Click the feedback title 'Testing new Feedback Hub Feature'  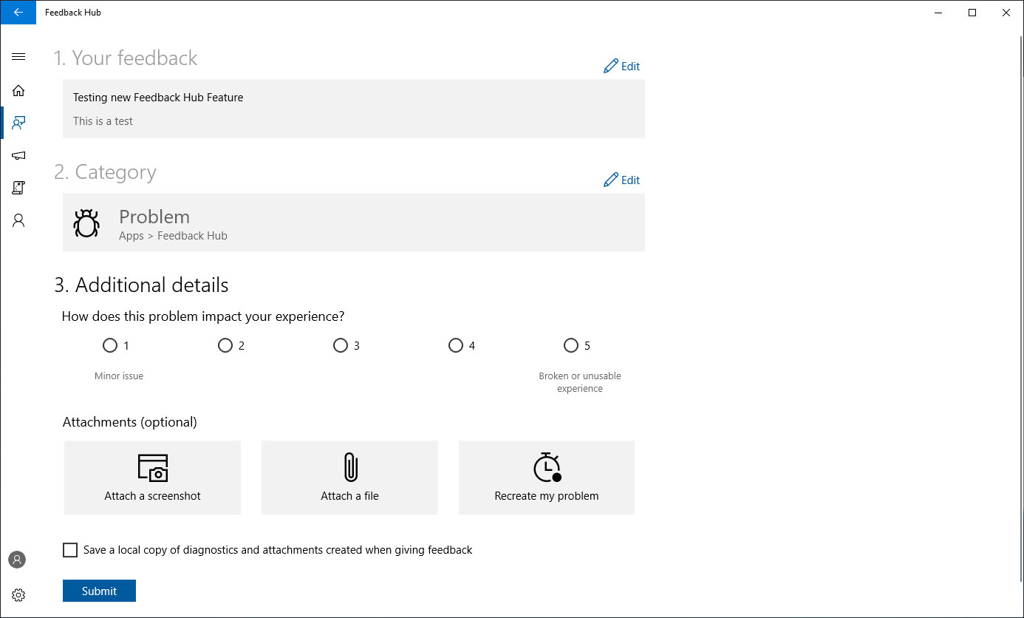coord(158,98)
